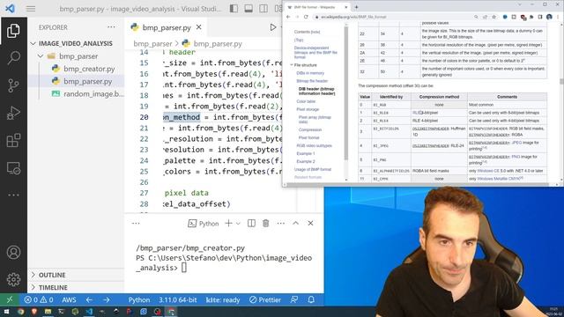Open the Source Control view

tap(13, 85)
